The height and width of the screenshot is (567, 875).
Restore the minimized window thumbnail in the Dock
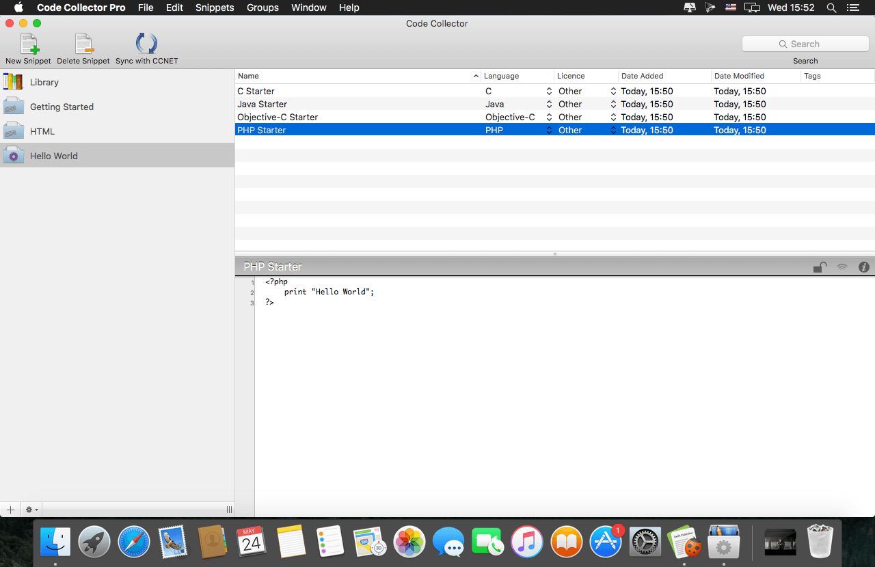[780, 542]
